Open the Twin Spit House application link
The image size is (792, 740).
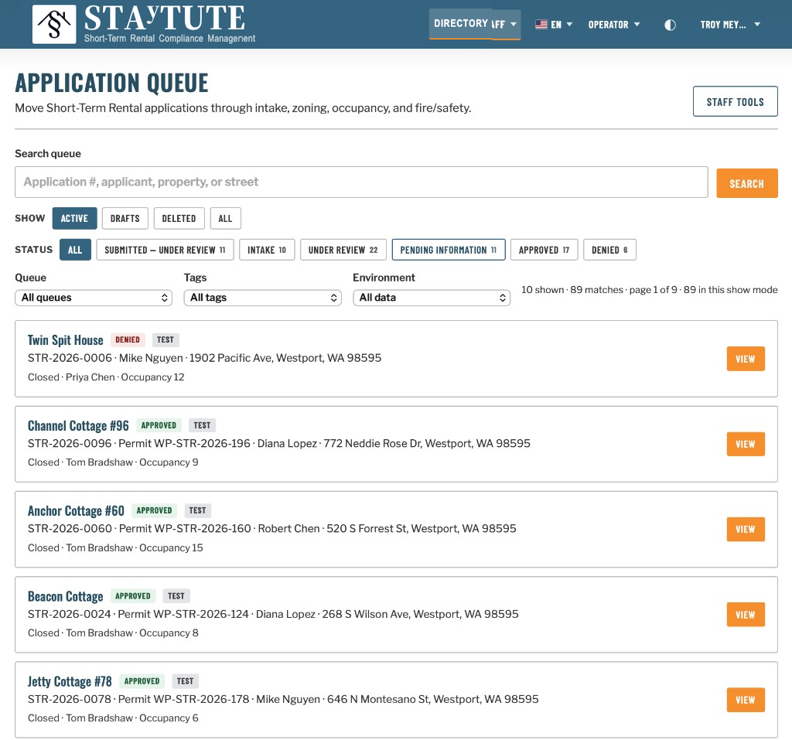pos(65,340)
